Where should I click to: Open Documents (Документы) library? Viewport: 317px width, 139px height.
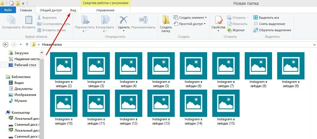(20, 89)
